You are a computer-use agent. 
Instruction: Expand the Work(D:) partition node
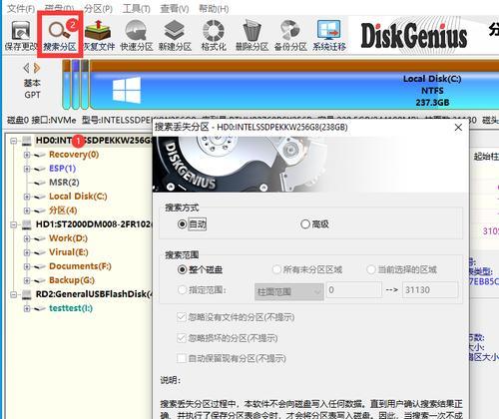pos(27,238)
